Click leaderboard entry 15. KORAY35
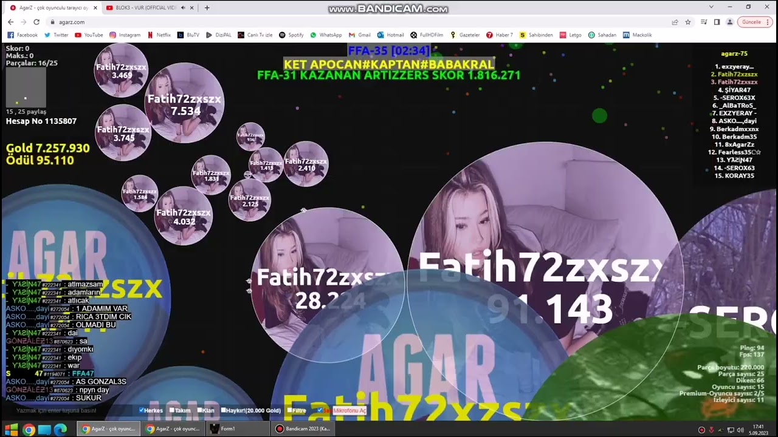Image resolution: width=778 pixels, height=437 pixels. pyautogui.click(x=734, y=176)
